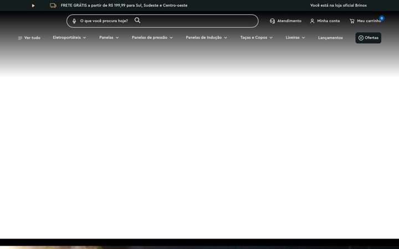Screen dimensions: 399x249
Task: Click 'Você está na loja oficial Brinox' text
Action: click(x=339, y=6)
